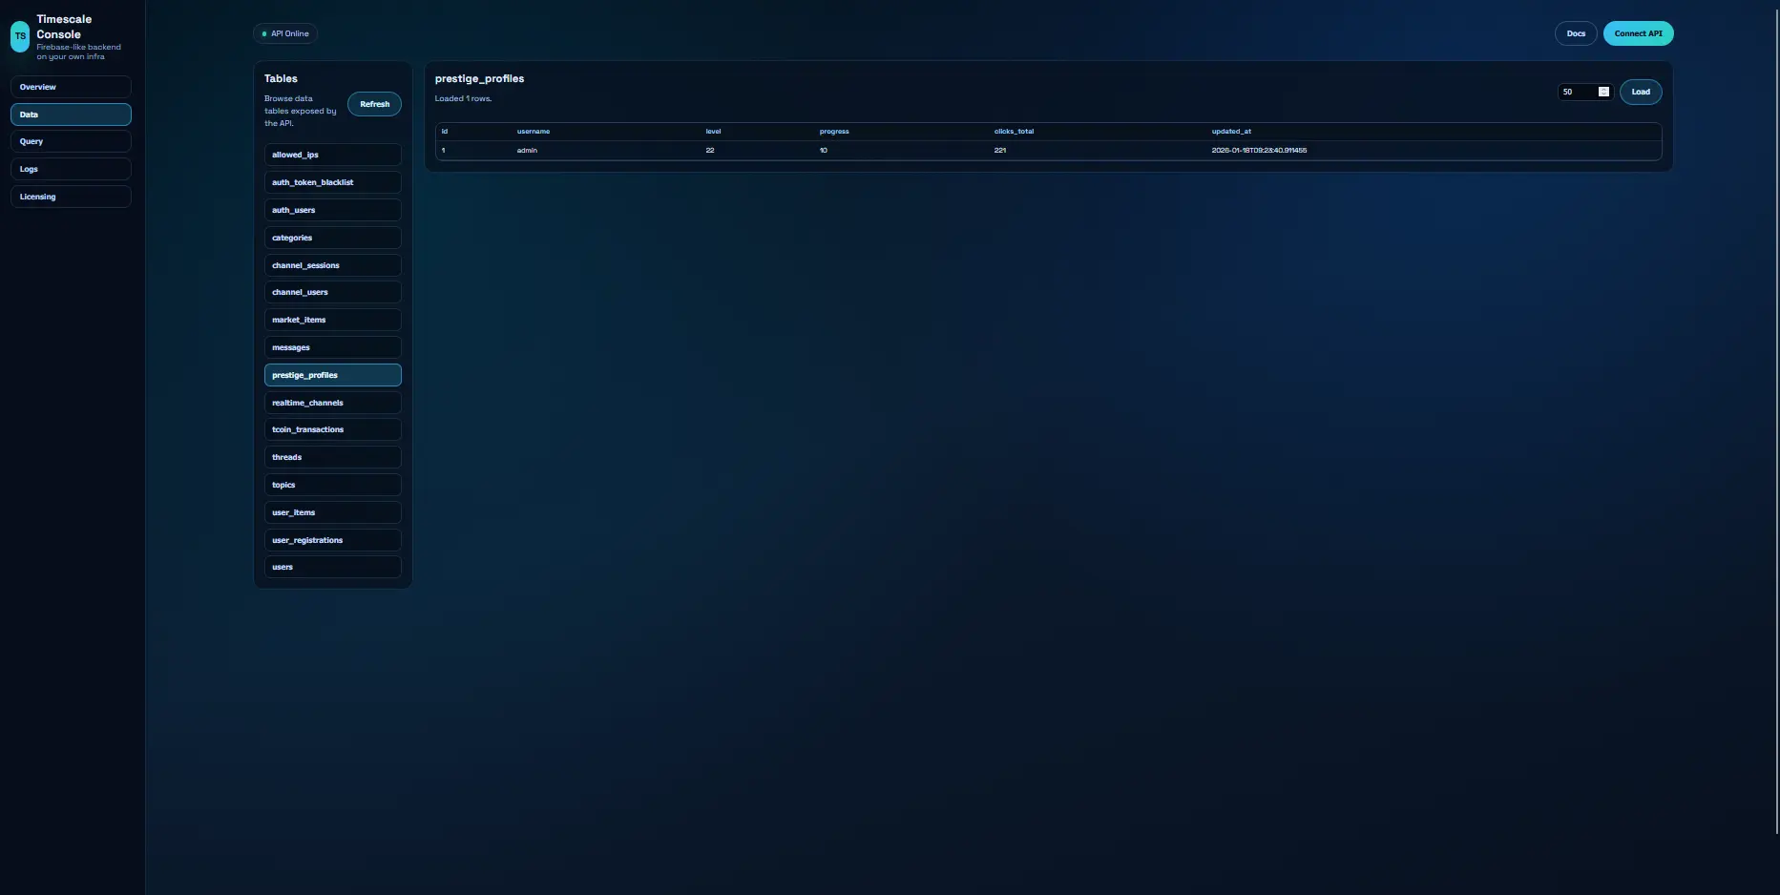The image size is (1780, 895).
Task: Select the allowed_ips table
Action: click(332, 155)
